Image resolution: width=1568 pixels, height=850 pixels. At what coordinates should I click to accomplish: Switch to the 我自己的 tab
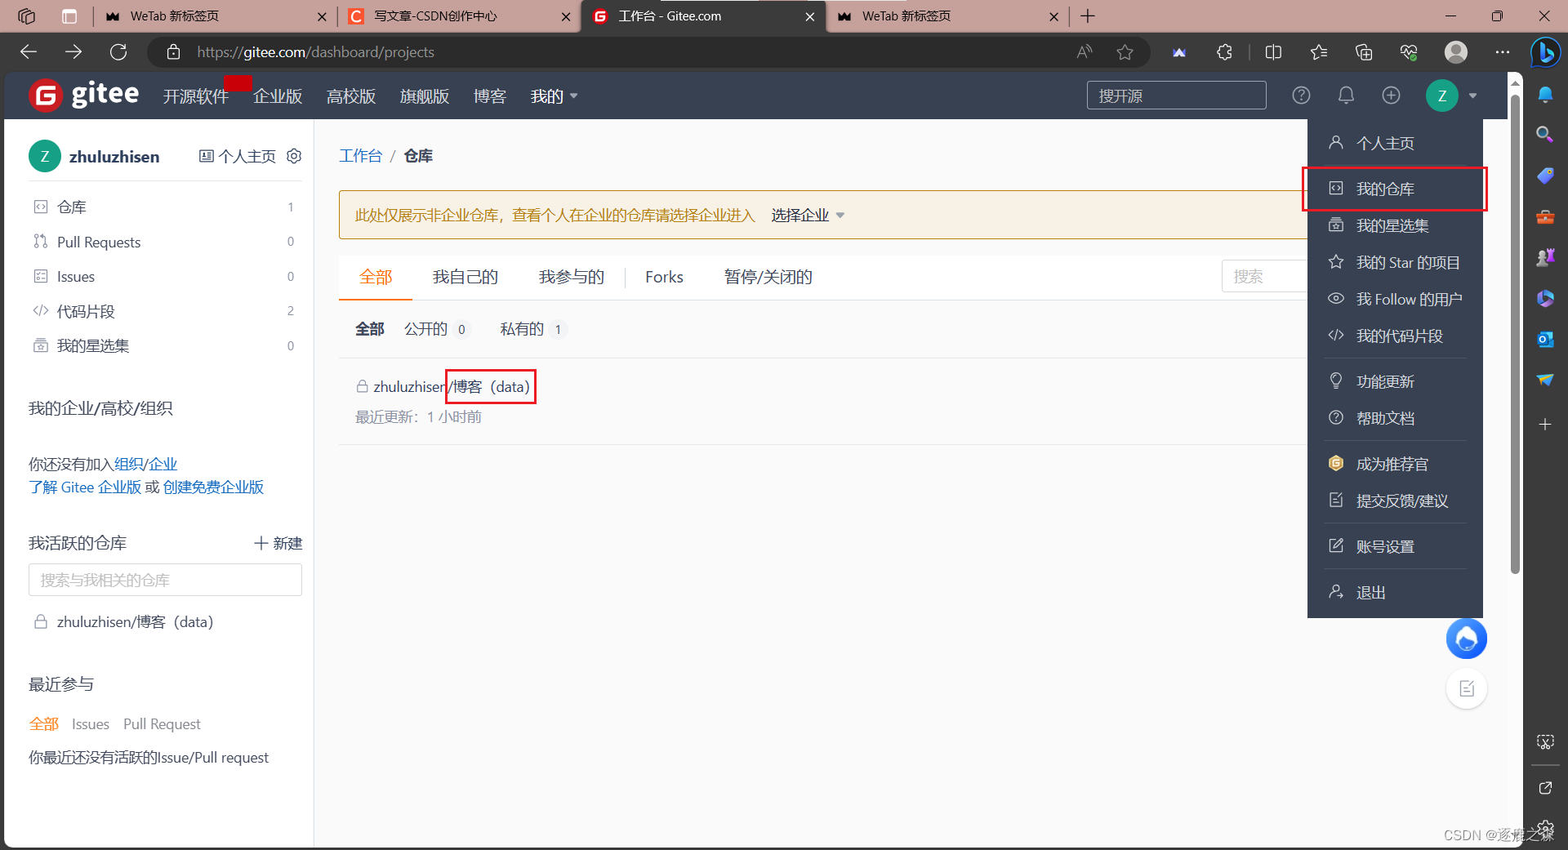click(x=465, y=277)
